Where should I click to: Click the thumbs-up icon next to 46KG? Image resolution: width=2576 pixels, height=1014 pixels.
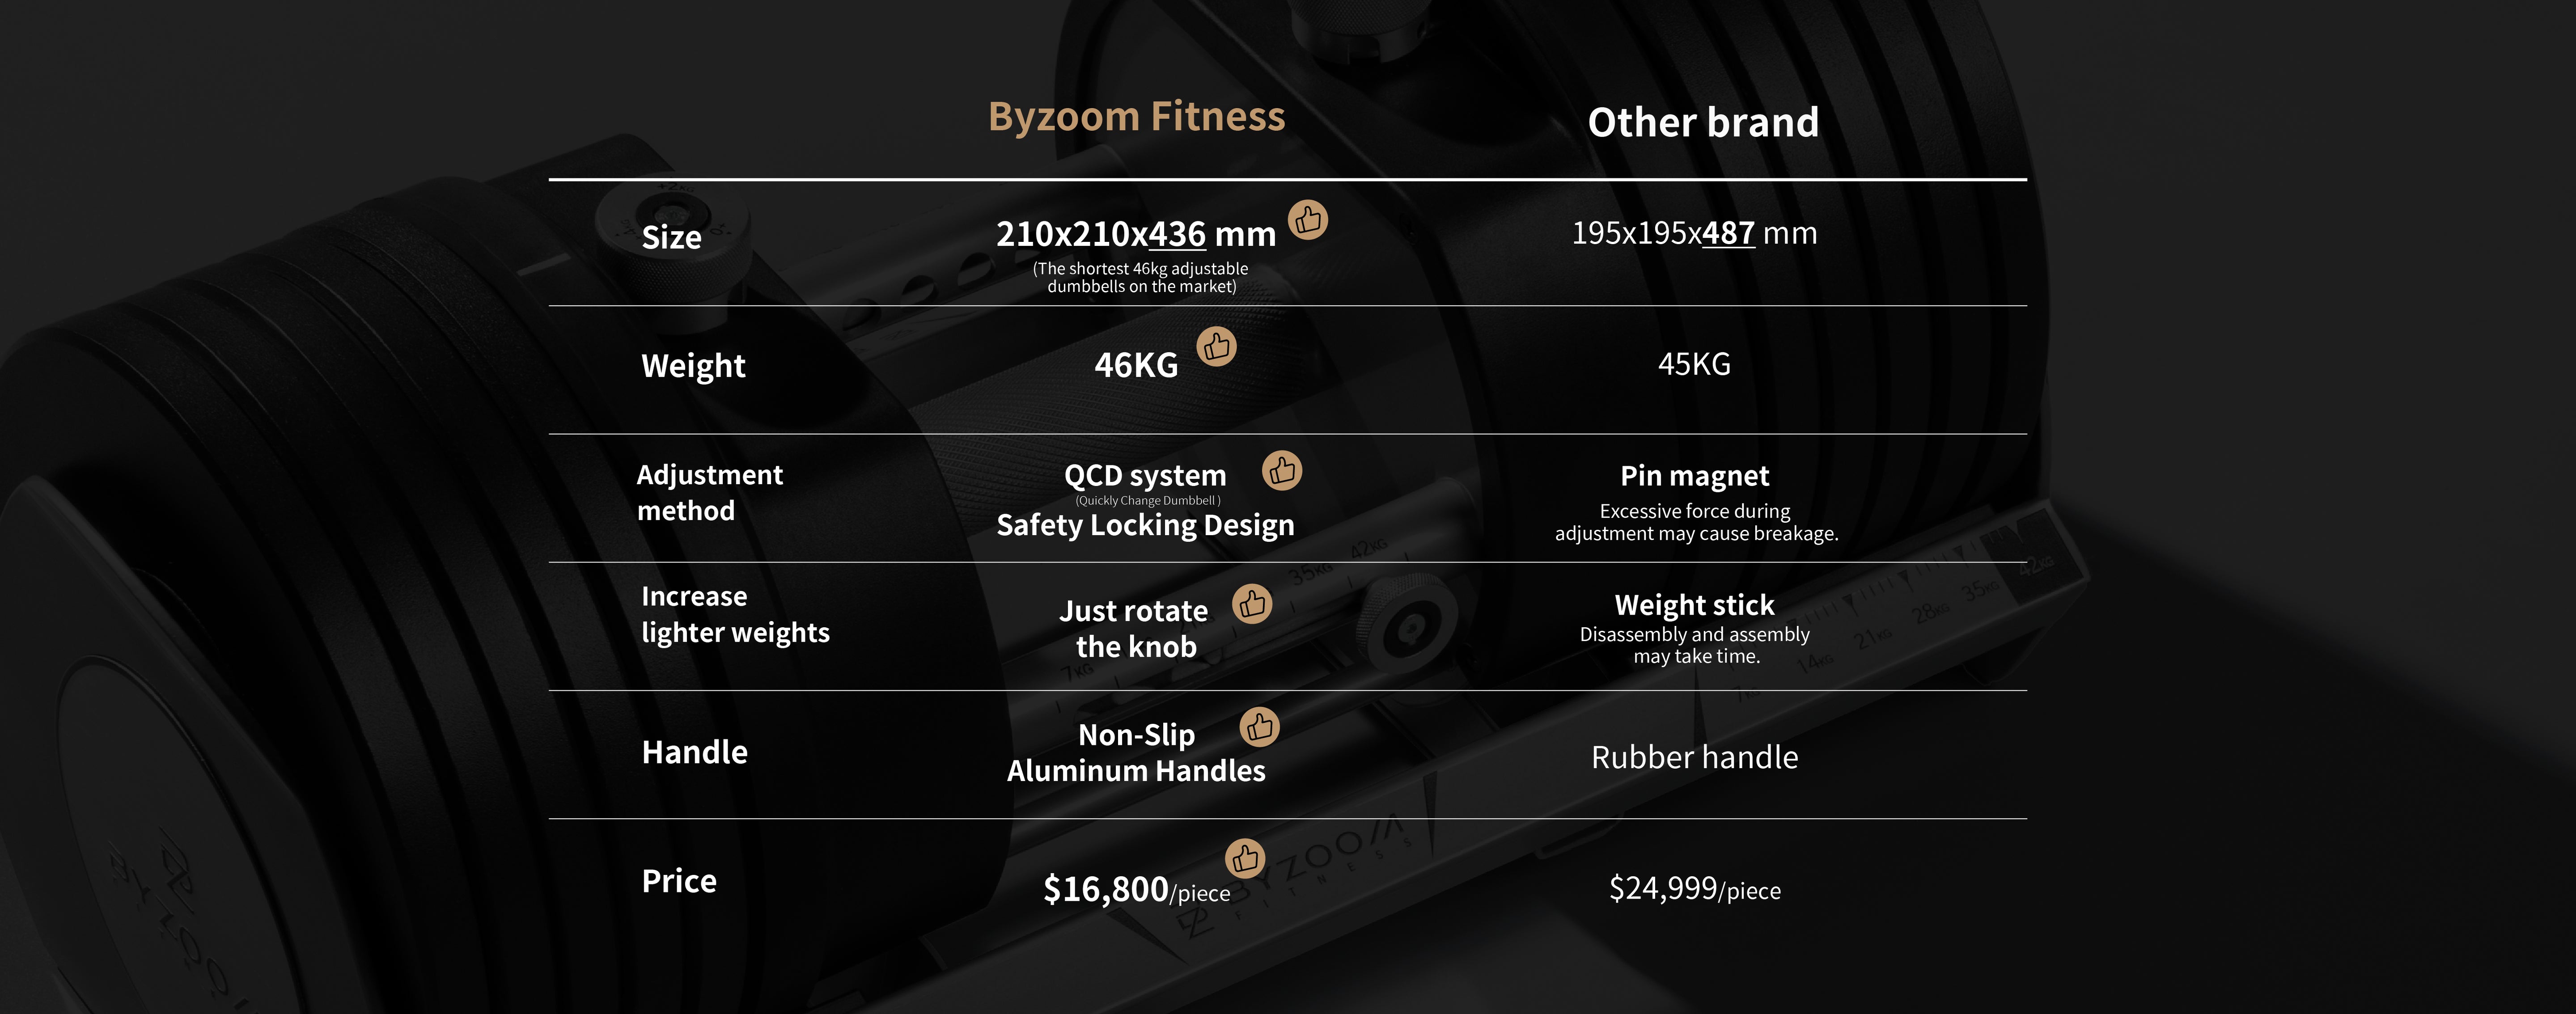click(1216, 347)
